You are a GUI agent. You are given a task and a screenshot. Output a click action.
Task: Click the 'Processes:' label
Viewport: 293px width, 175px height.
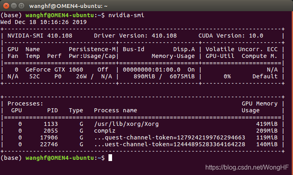click(x=25, y=103)
